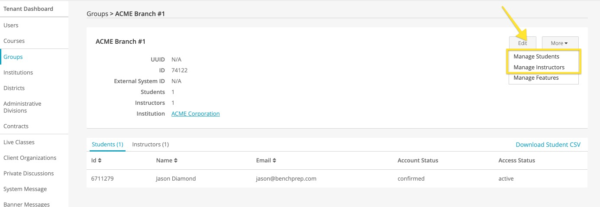Sort the table by Email column
This screenshot has height=207, width=600.
(266, 161)
